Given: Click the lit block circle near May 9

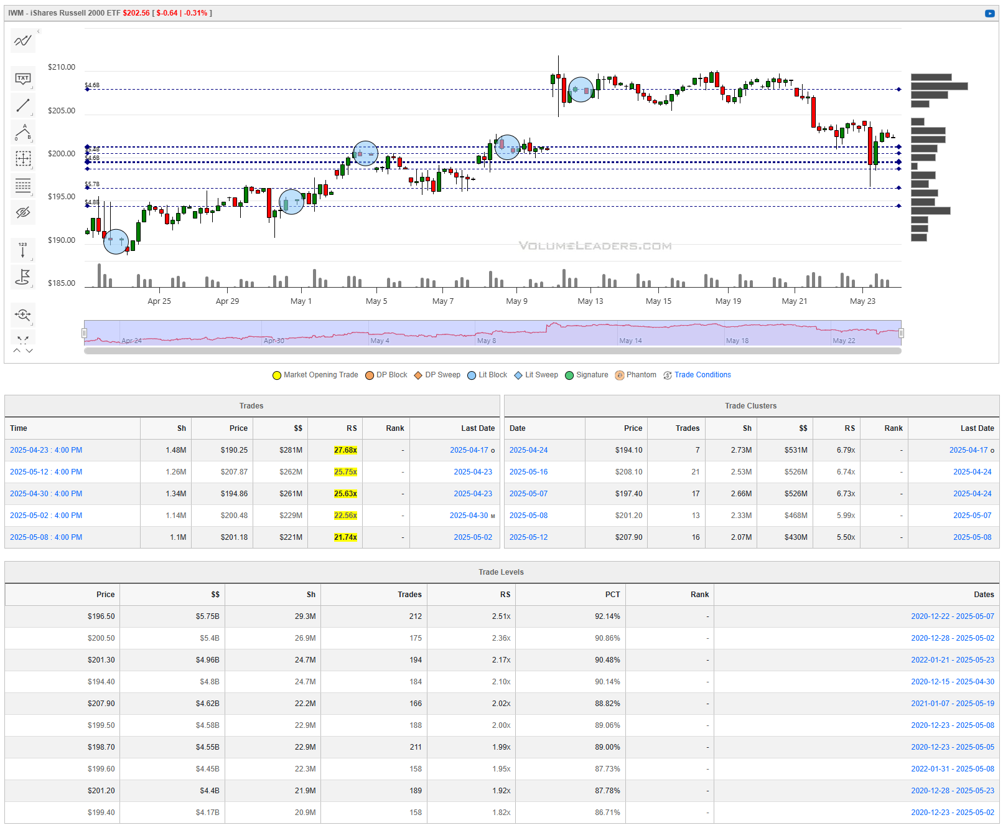Looking at the screenshot, I should (x=507, y=148).
